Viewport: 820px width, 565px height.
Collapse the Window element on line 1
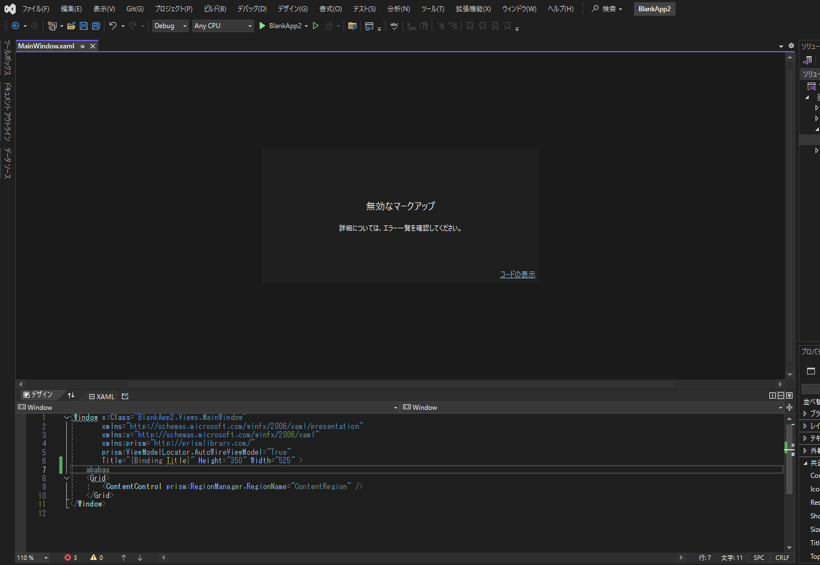[66, 417]
